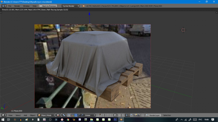Click the OpenGL render animation clapper icon
The image size is (218, 122).
tap(139, 115)
